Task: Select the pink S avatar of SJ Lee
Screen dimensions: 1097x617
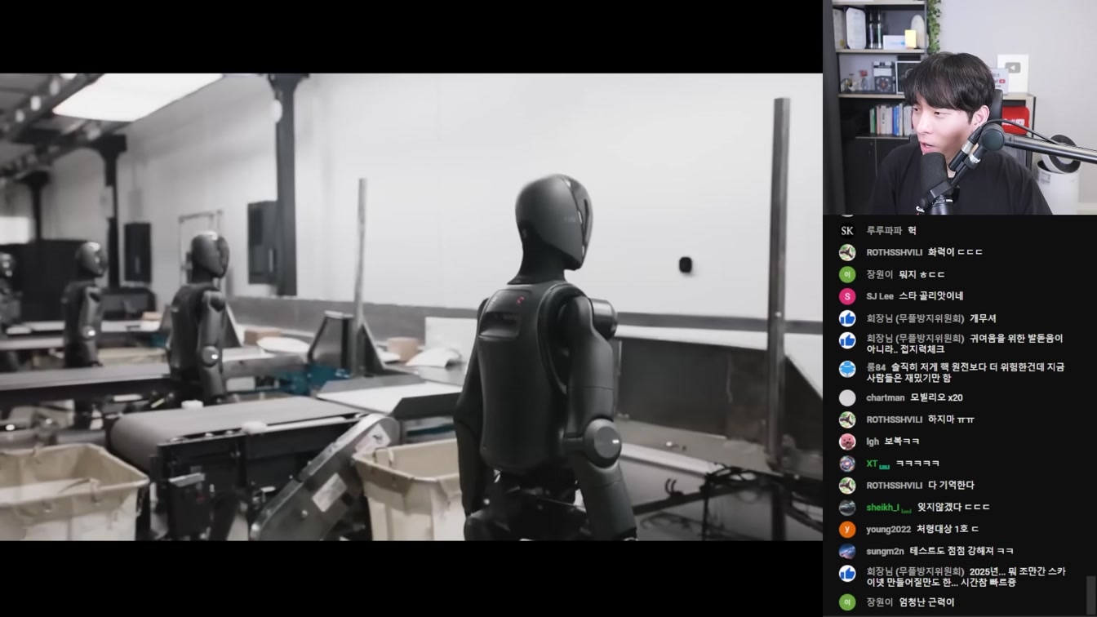Action: [847, 296]
